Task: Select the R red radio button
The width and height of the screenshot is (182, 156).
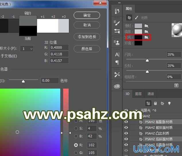Action: (76, 145)
